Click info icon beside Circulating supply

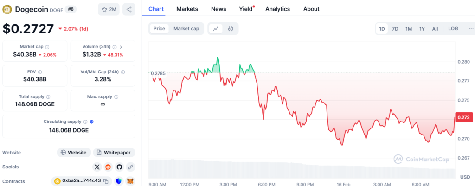(x=85, y=122)
